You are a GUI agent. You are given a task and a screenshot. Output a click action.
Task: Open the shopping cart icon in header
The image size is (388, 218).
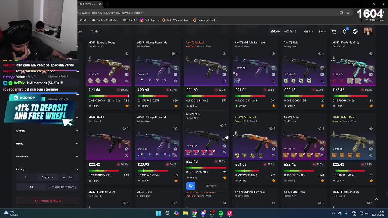[x=334, y=31]
